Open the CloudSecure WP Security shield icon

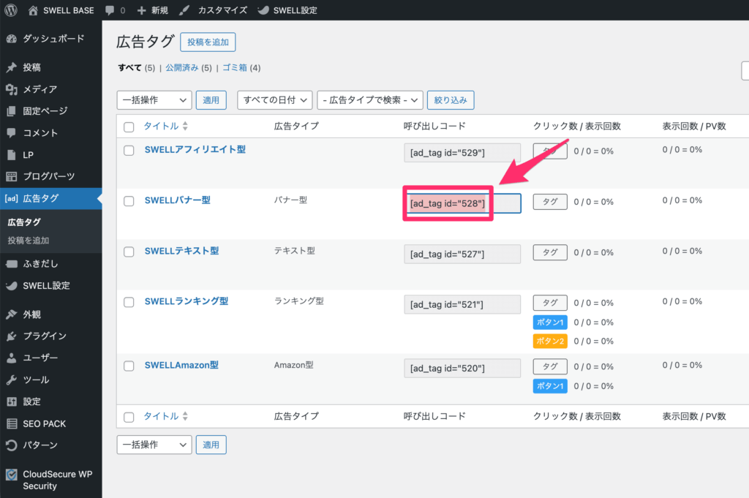click(x=11, y=474)
